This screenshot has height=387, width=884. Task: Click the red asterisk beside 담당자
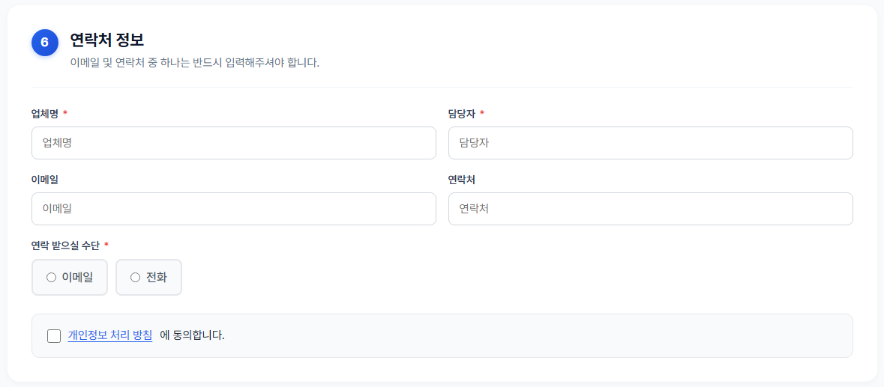(x=482, y=113)
